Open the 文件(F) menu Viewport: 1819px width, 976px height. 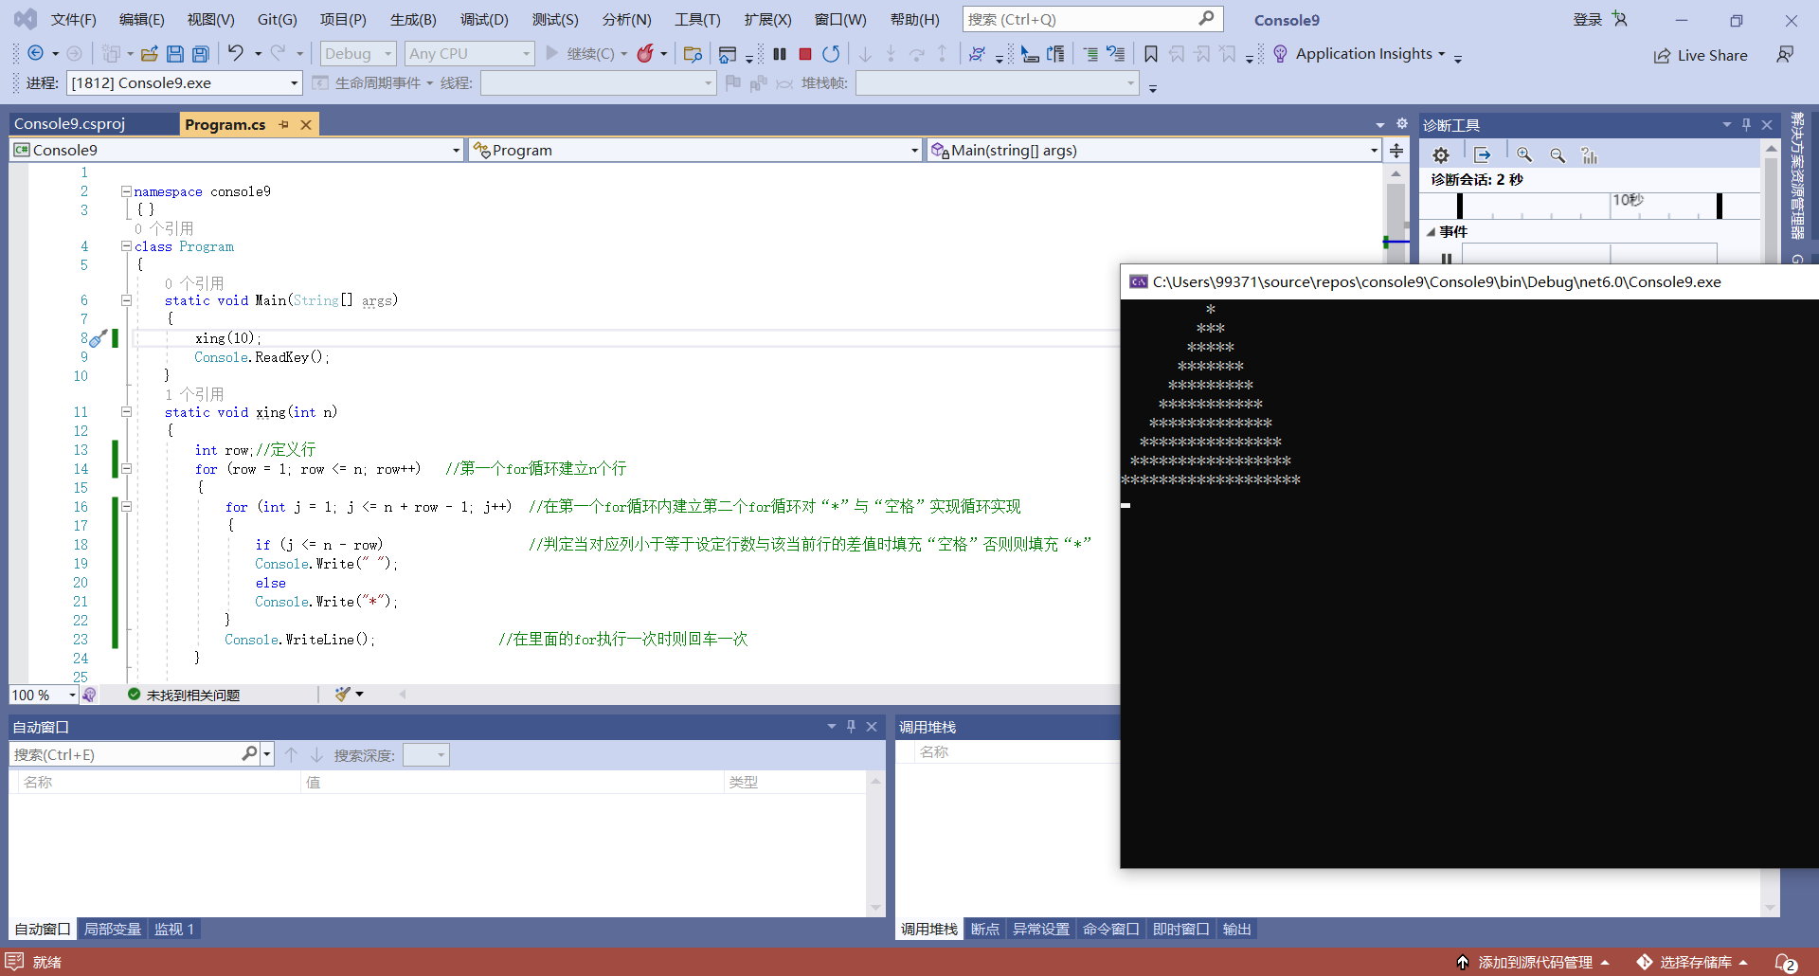click(x=73, y=19)
